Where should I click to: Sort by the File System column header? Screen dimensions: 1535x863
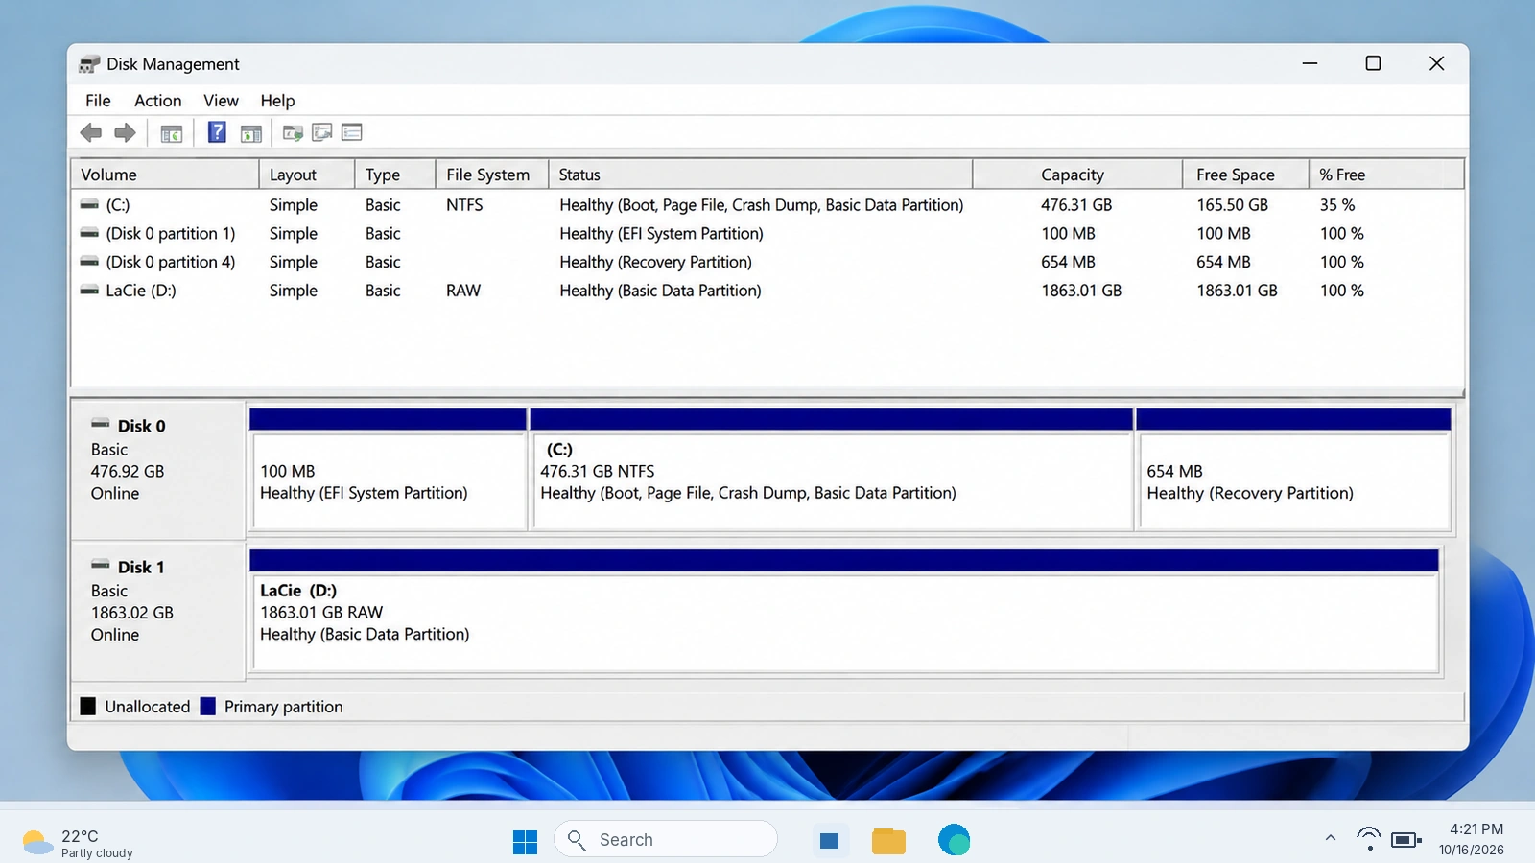click(492, 175)
